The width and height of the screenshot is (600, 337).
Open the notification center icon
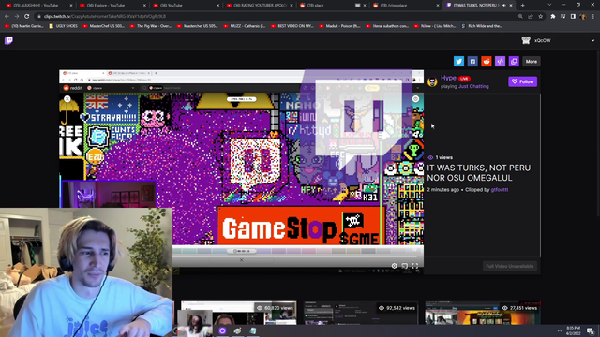(591, 330)
